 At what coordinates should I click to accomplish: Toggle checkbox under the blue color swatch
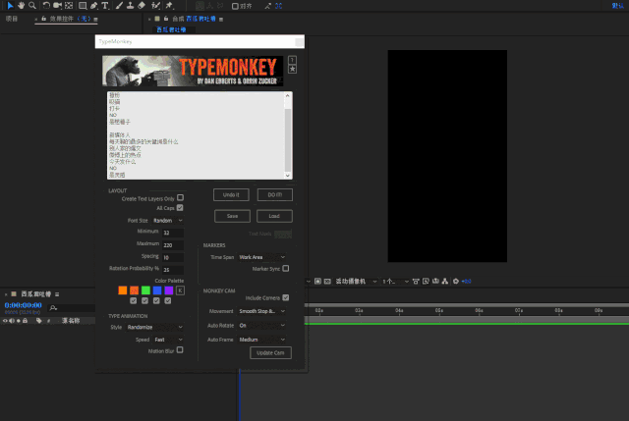pyautogui.click(x=156, y=300)
